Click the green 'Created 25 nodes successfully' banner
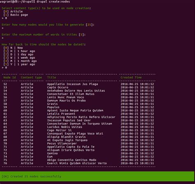This screenshot has width=195, height=184. (97, 176)
